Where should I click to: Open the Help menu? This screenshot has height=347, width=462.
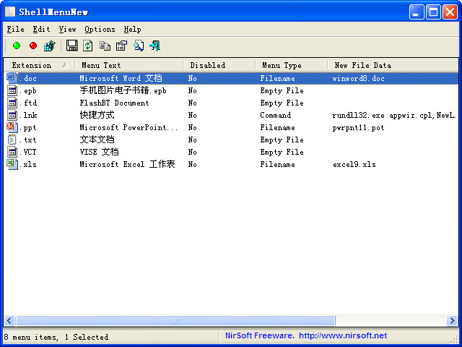[x=132, y=29]
